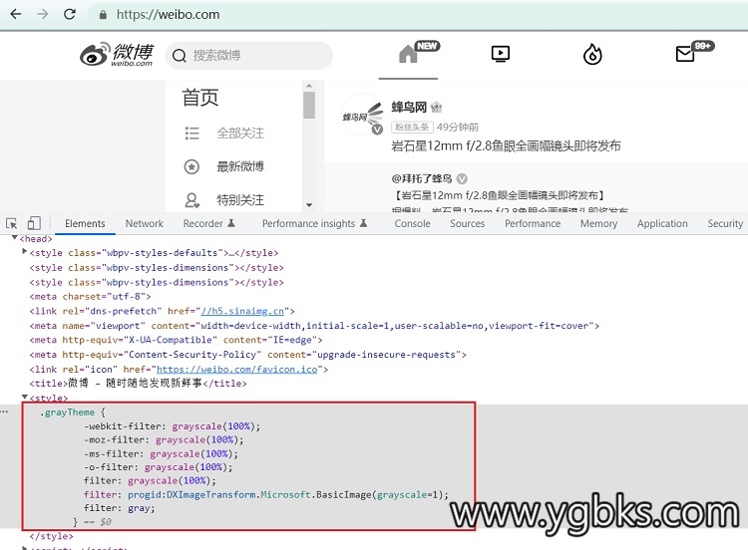
Task: Open the h5.sinaimg.cn dns-prefetch link
Action: pos(239,311)
